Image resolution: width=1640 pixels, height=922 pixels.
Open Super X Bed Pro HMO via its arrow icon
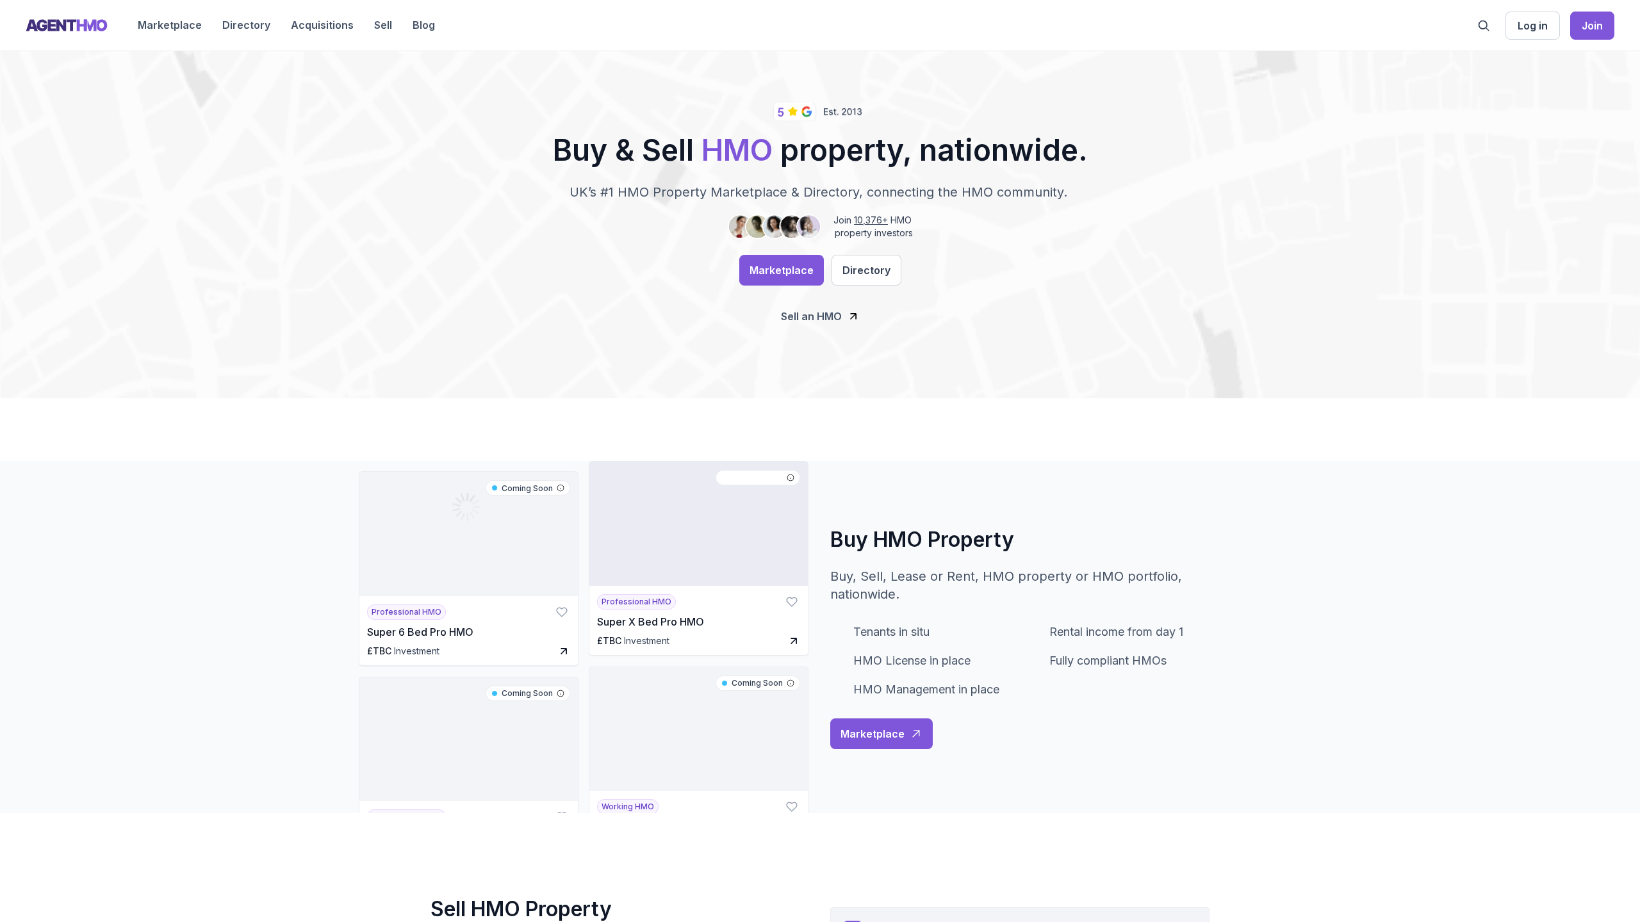point(793,641)
